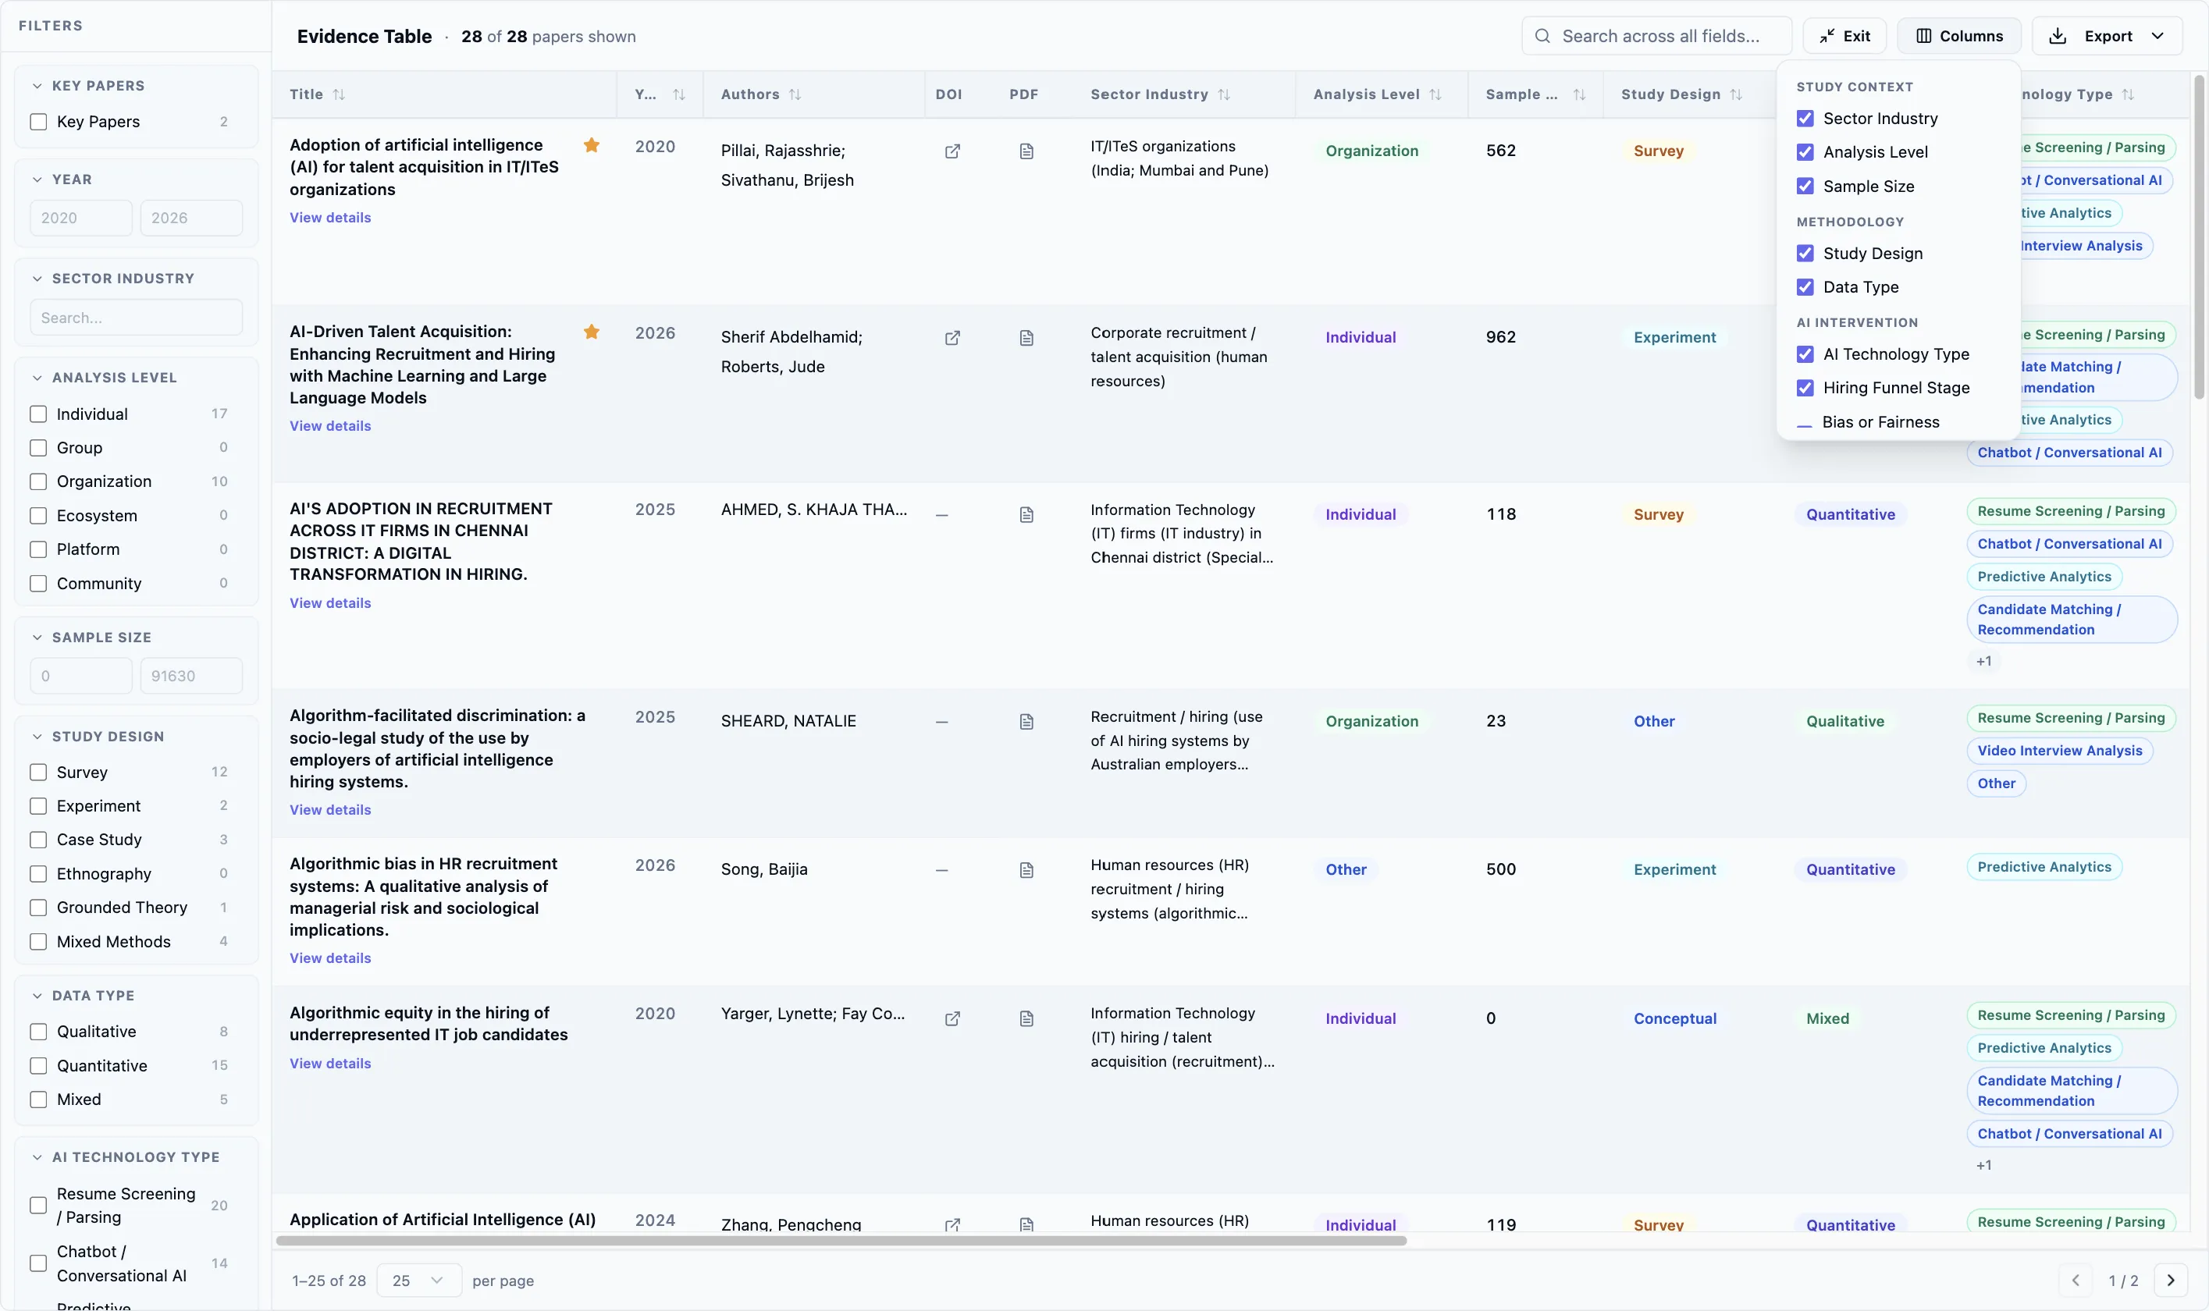This screenshot has height=1311, width=2209.
Task: Open PDF of AHMED, S. KHAJA paper
Action: (1026, 514)
